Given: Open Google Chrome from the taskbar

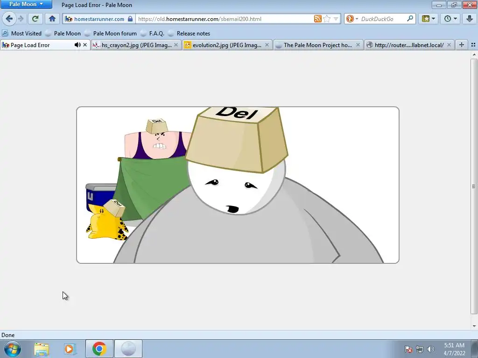Looking at the screenshot, I should 99,349.
